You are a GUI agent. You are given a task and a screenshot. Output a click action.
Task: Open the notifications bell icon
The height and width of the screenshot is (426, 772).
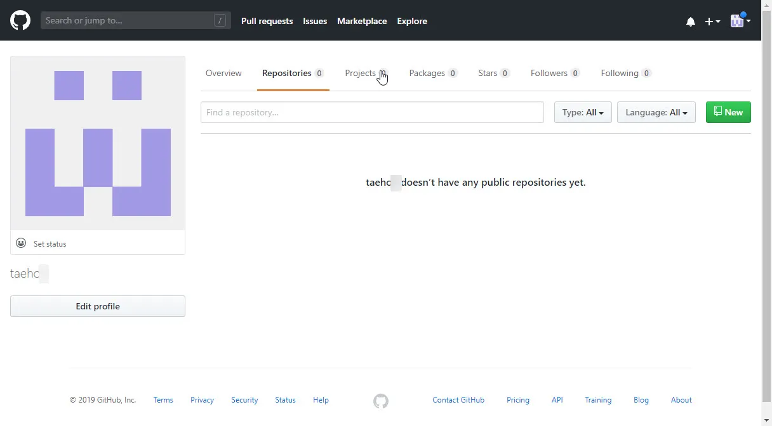pyautogui.click(x=691, y=22)
